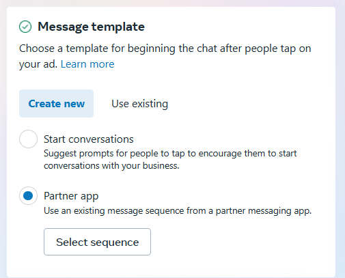Follow the blue Learn more hyperlink
Screen dimensions: 345x278
(x=87, y=64)
